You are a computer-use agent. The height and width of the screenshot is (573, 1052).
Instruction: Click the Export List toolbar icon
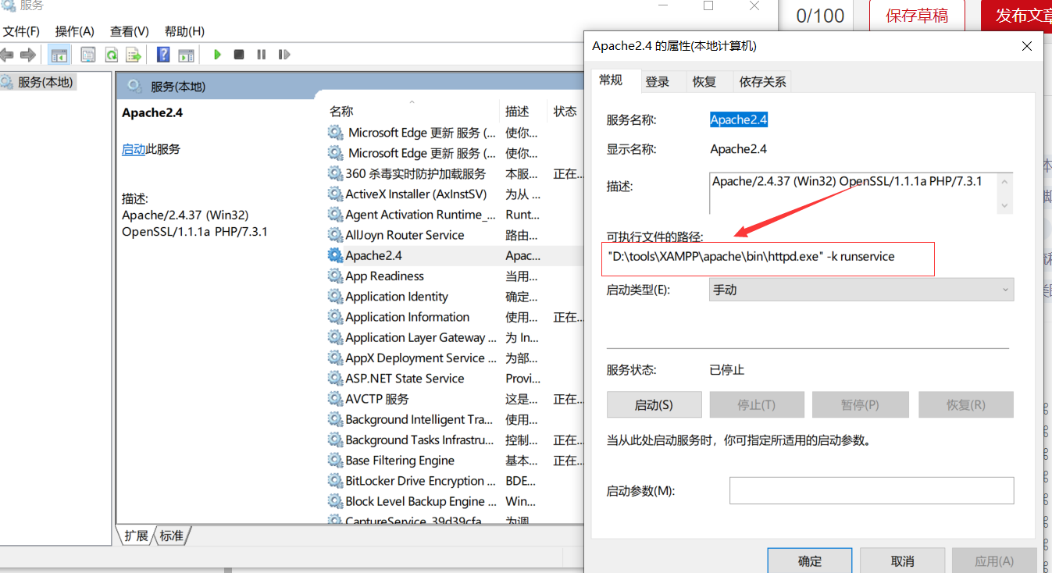pyautogui.click(x=134, y=55)
